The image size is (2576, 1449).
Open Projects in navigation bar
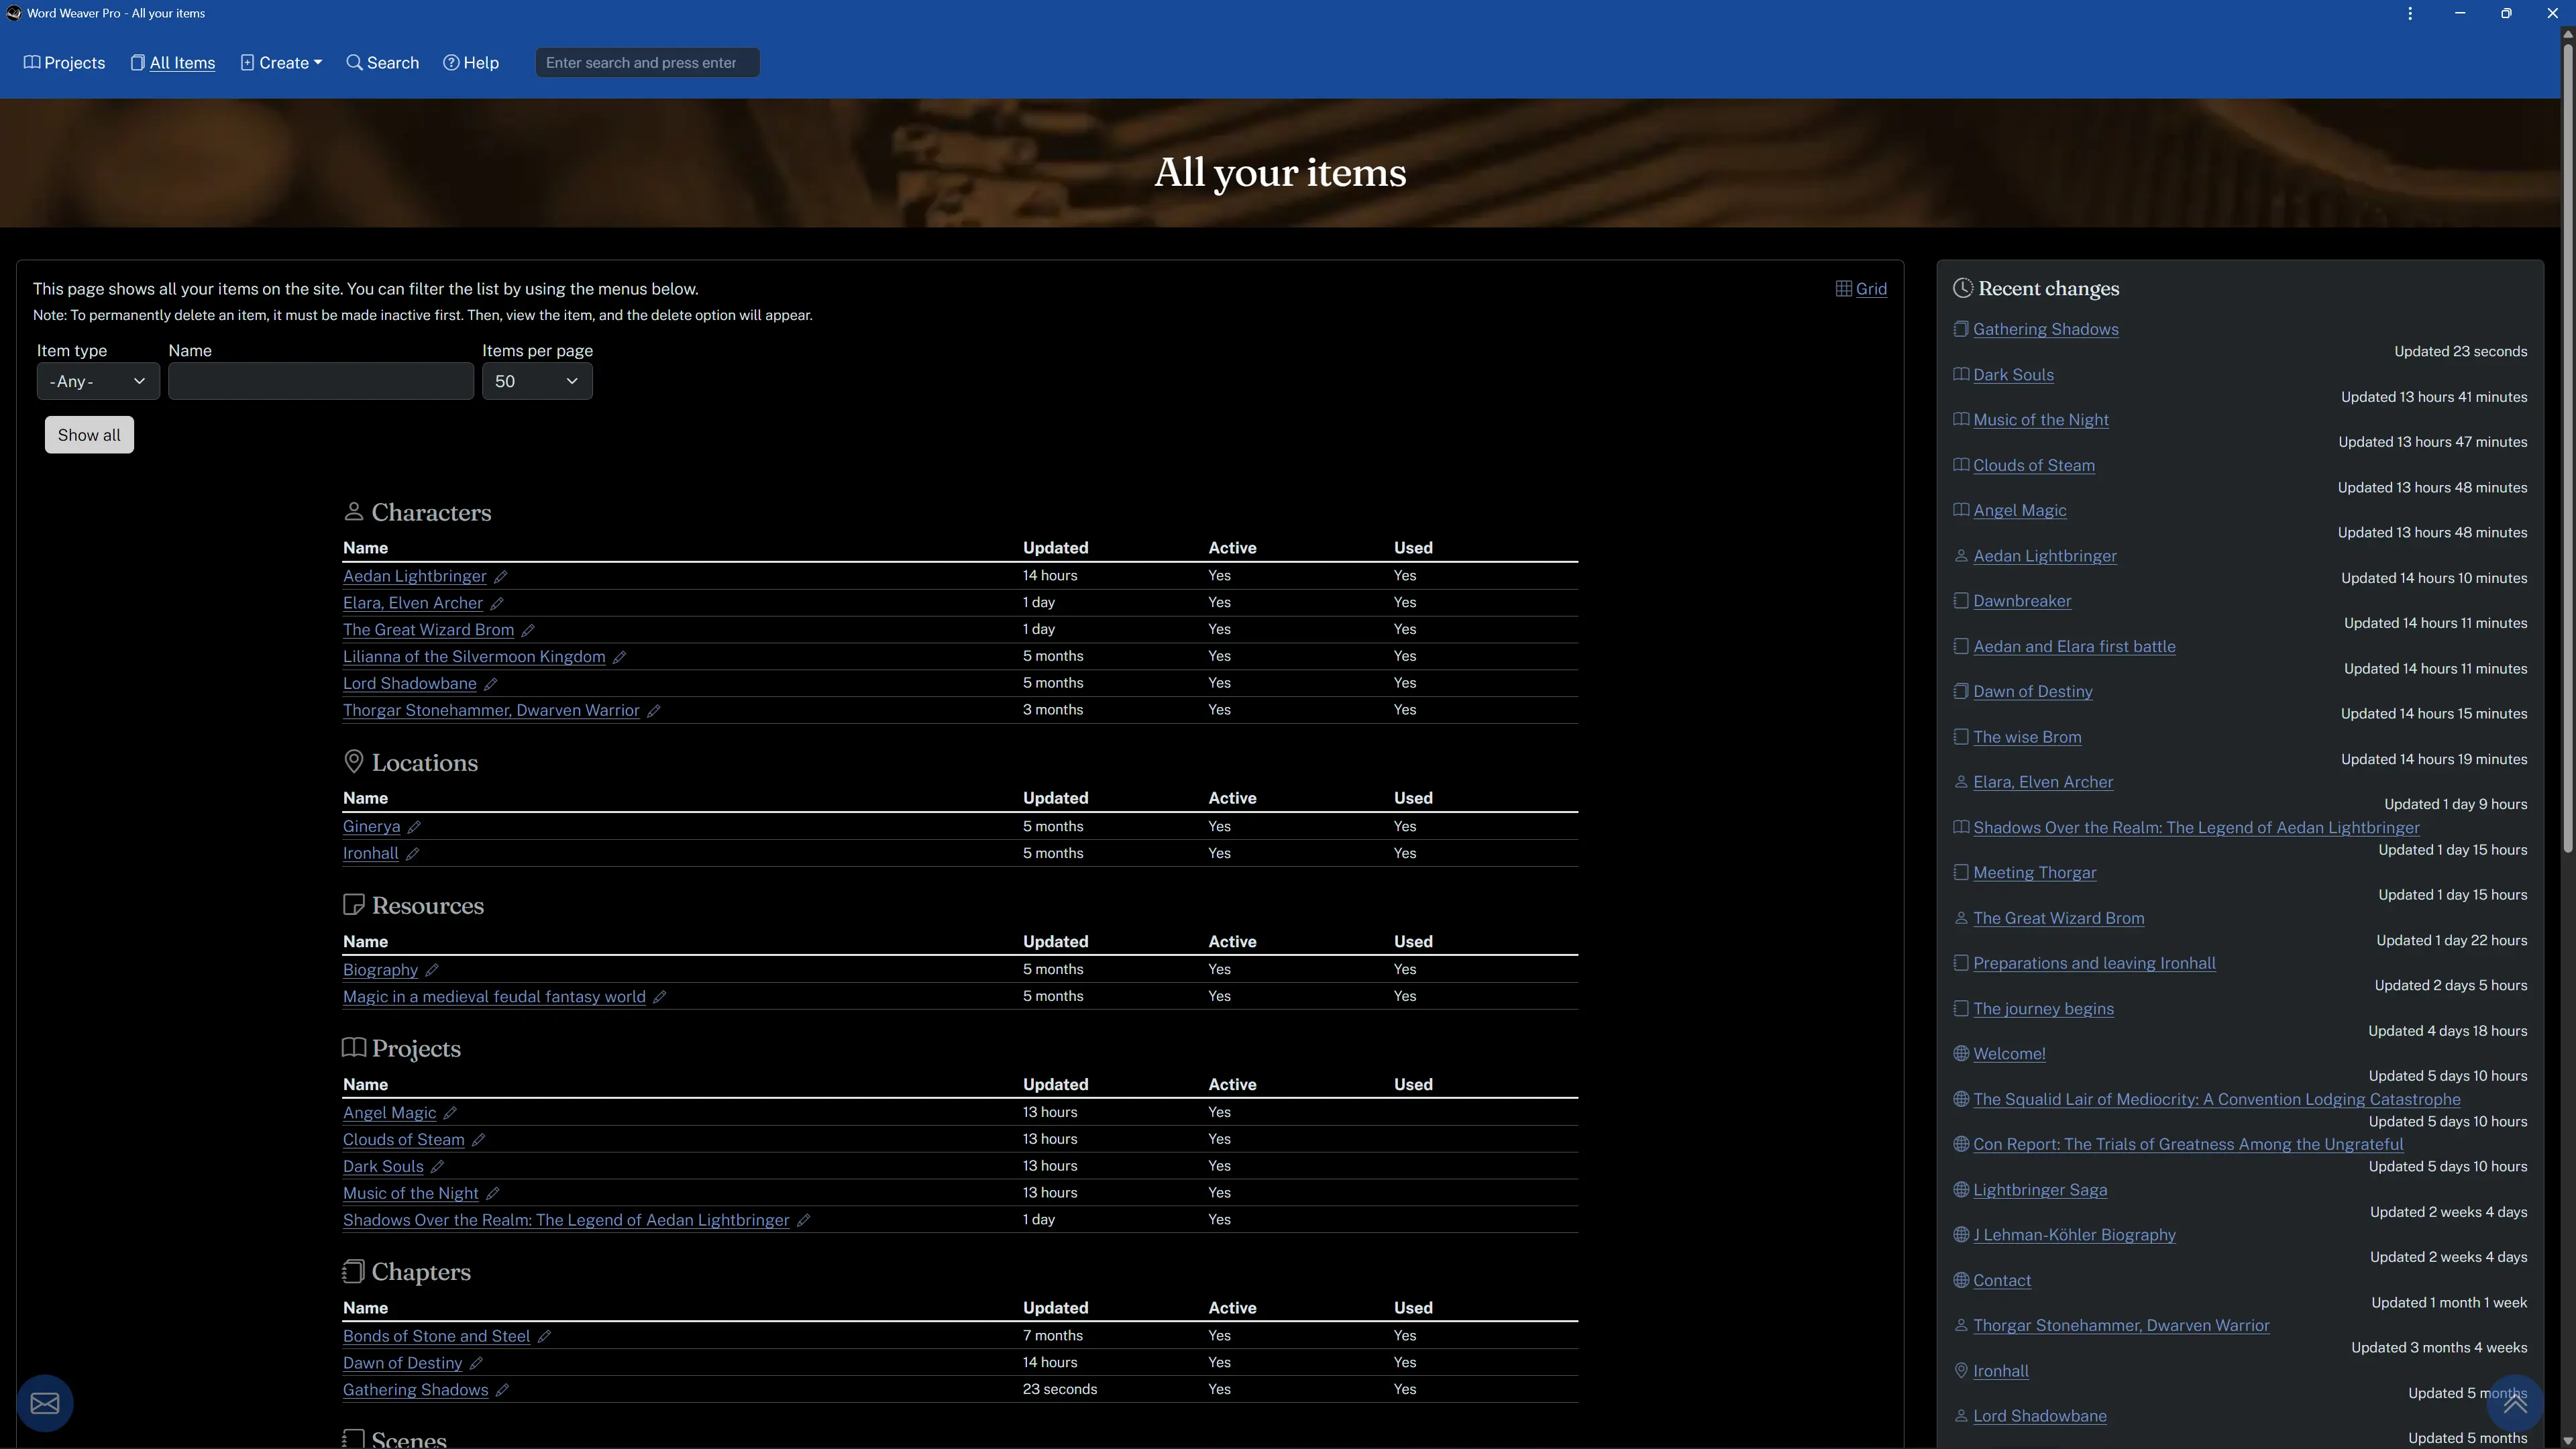coord(65,63)
